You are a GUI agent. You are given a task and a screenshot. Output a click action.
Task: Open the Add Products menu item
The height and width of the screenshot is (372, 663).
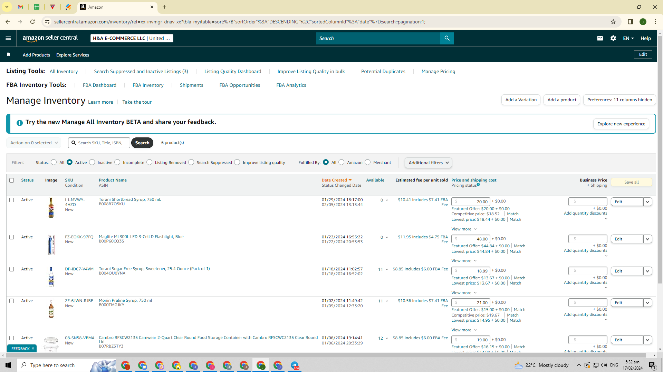(x=36, y=55)
